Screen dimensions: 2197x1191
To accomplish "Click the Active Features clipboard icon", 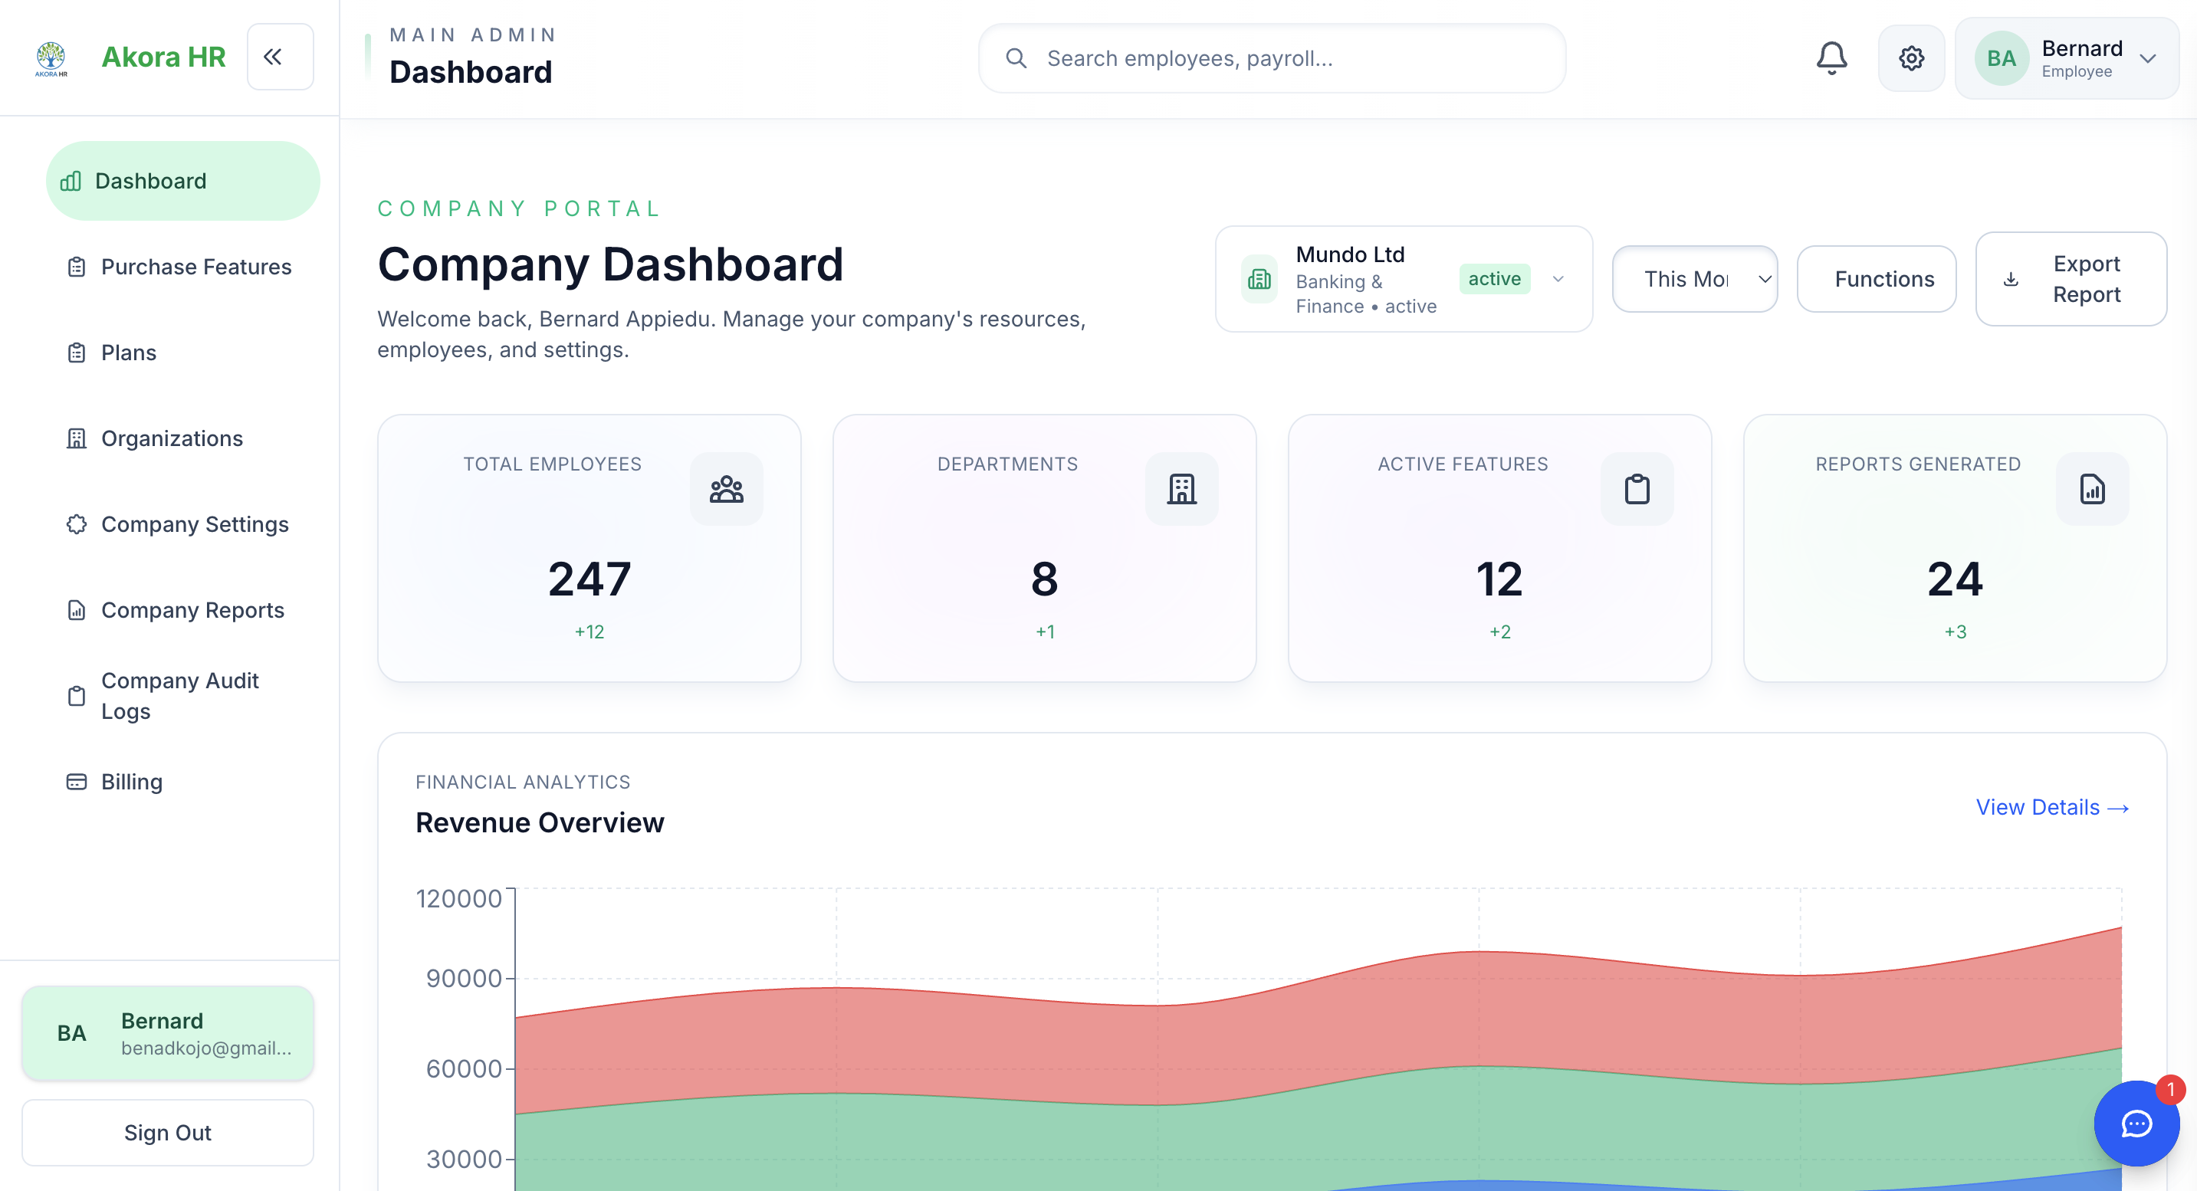I will coord(1636,488).
